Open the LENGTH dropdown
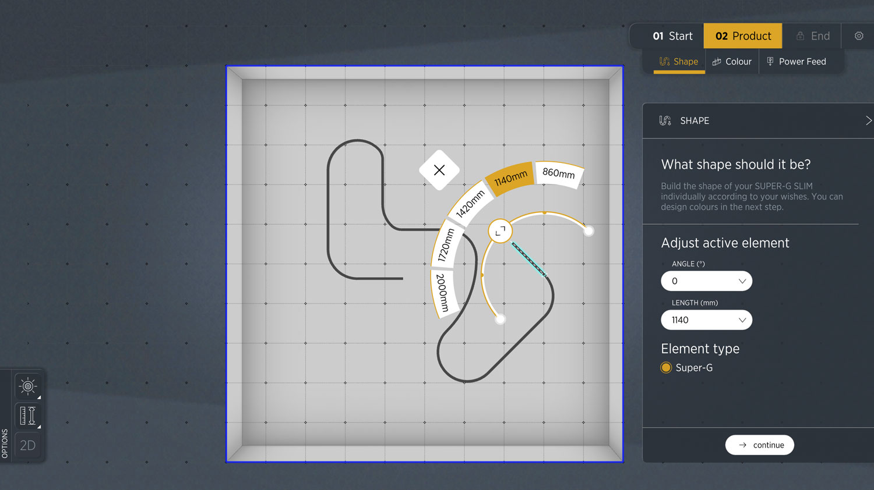Screen dimensions: 874x490 706,320
